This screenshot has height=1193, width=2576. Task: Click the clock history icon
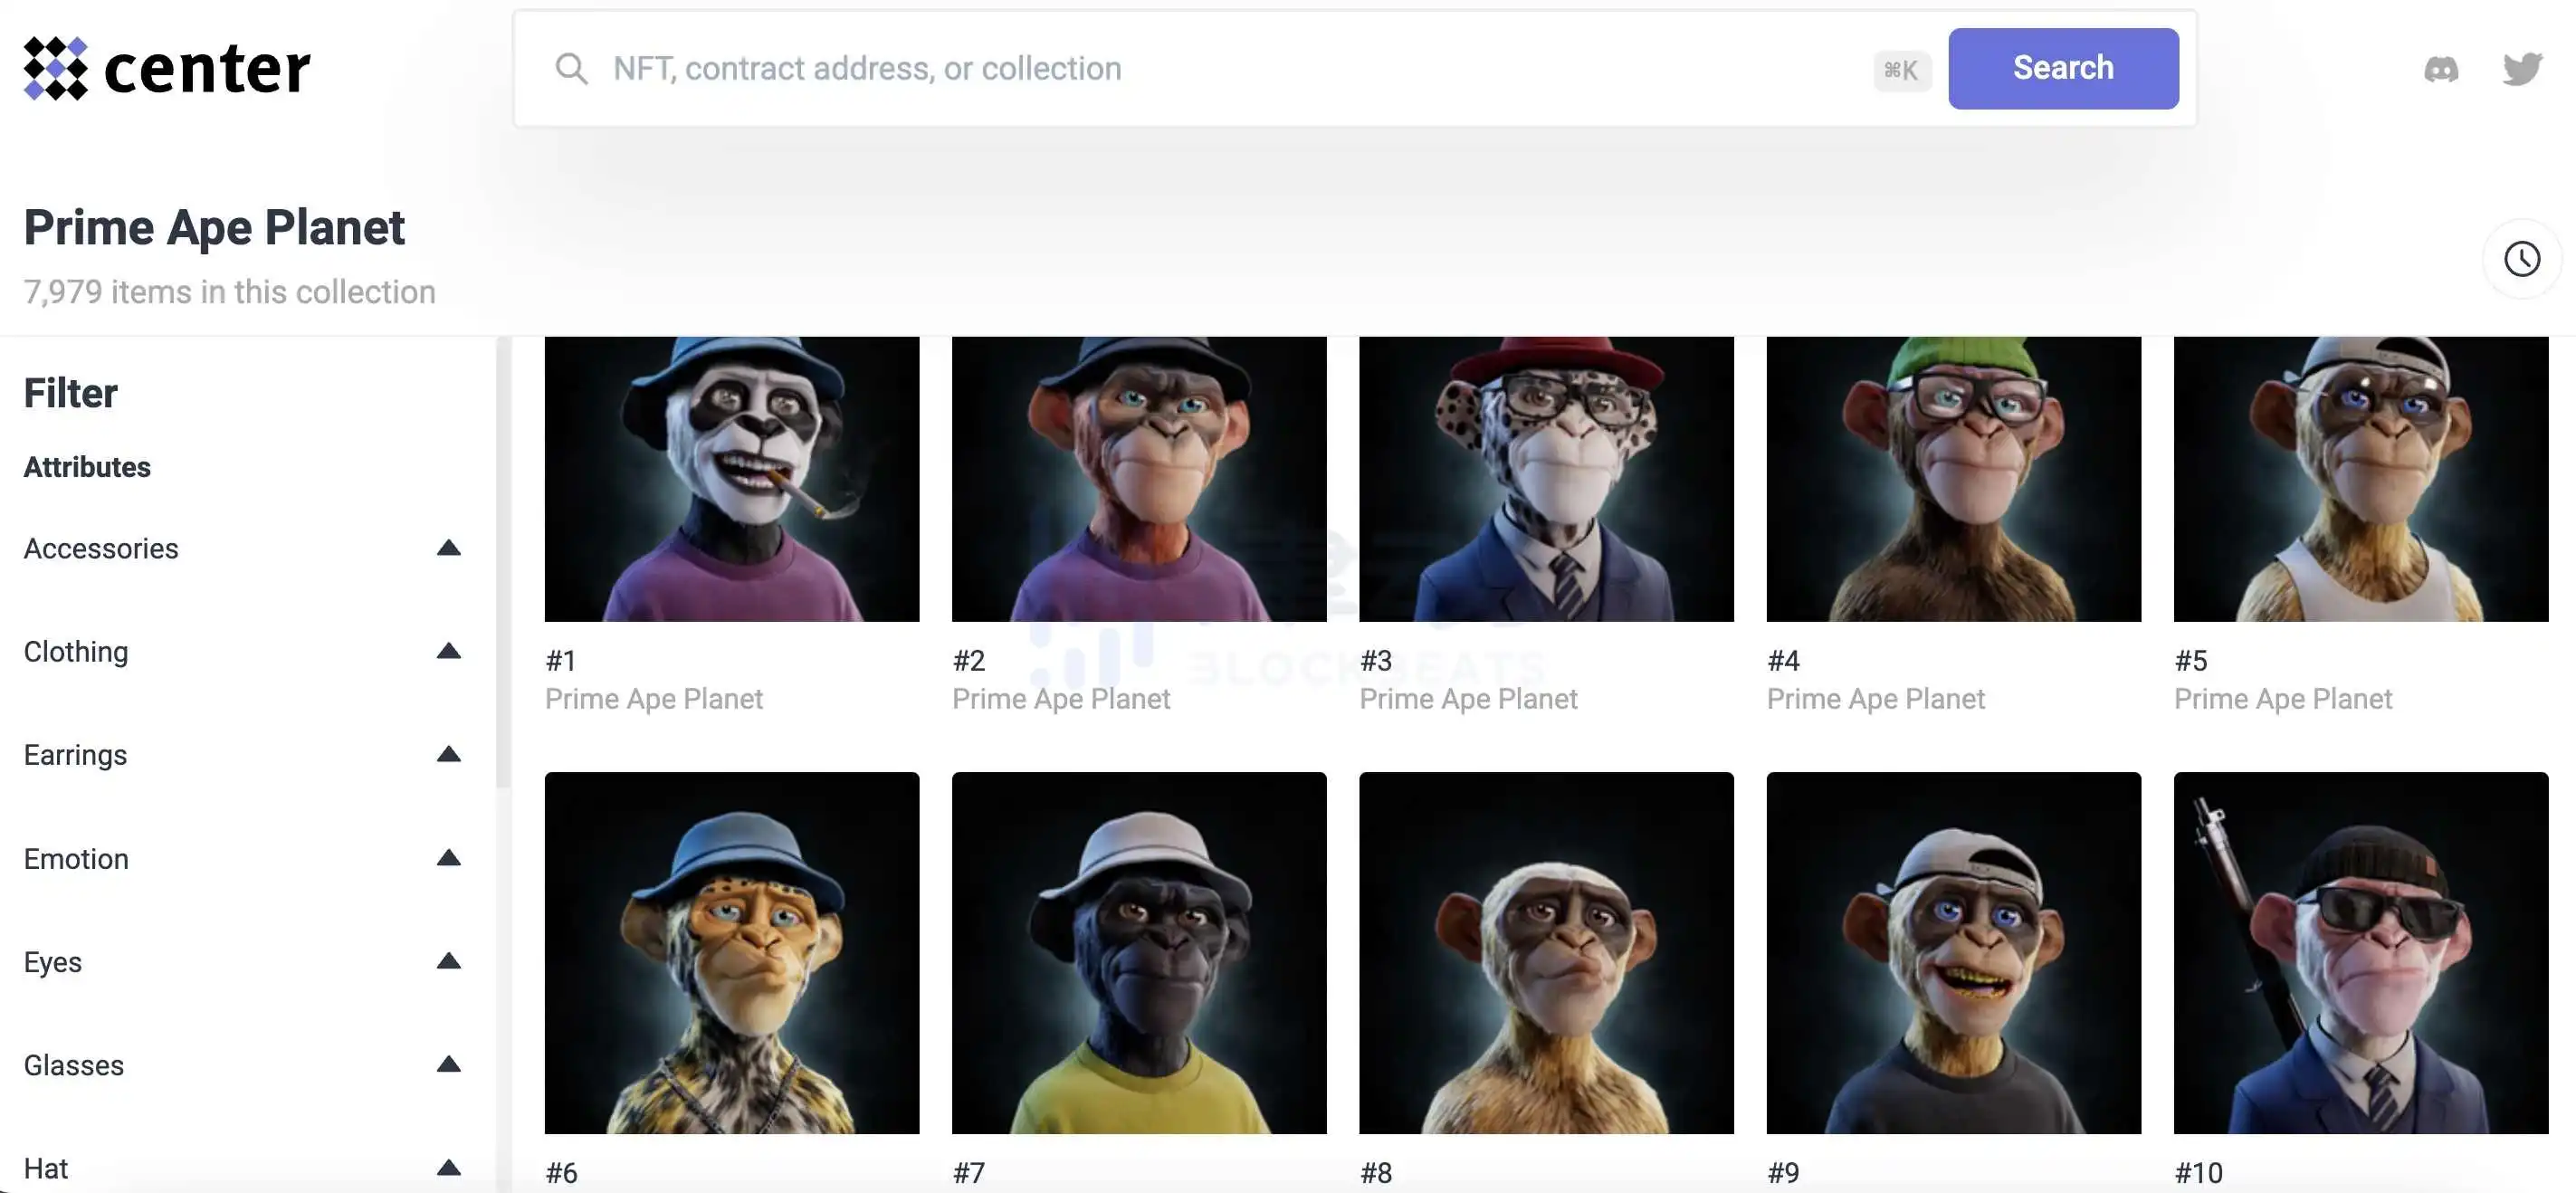point(2521,259)
